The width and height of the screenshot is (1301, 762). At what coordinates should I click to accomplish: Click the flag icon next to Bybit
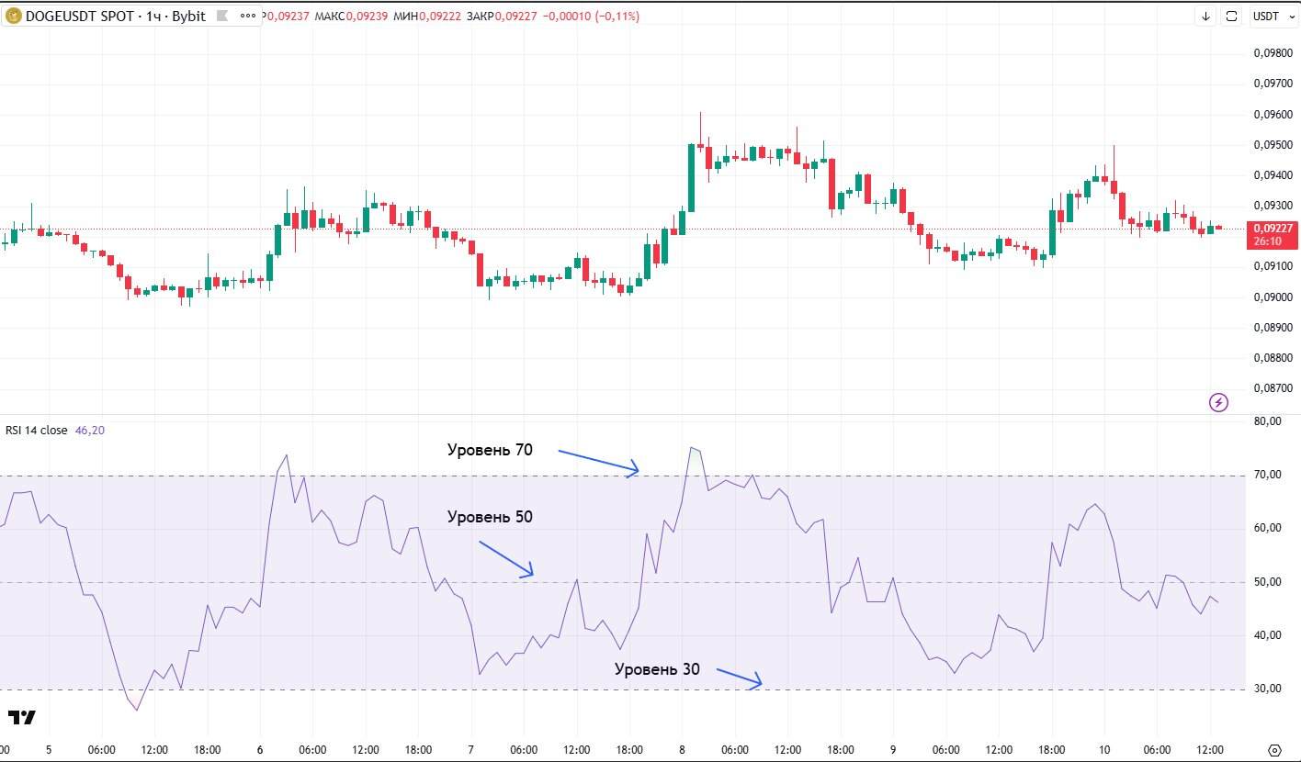point(222,17)
